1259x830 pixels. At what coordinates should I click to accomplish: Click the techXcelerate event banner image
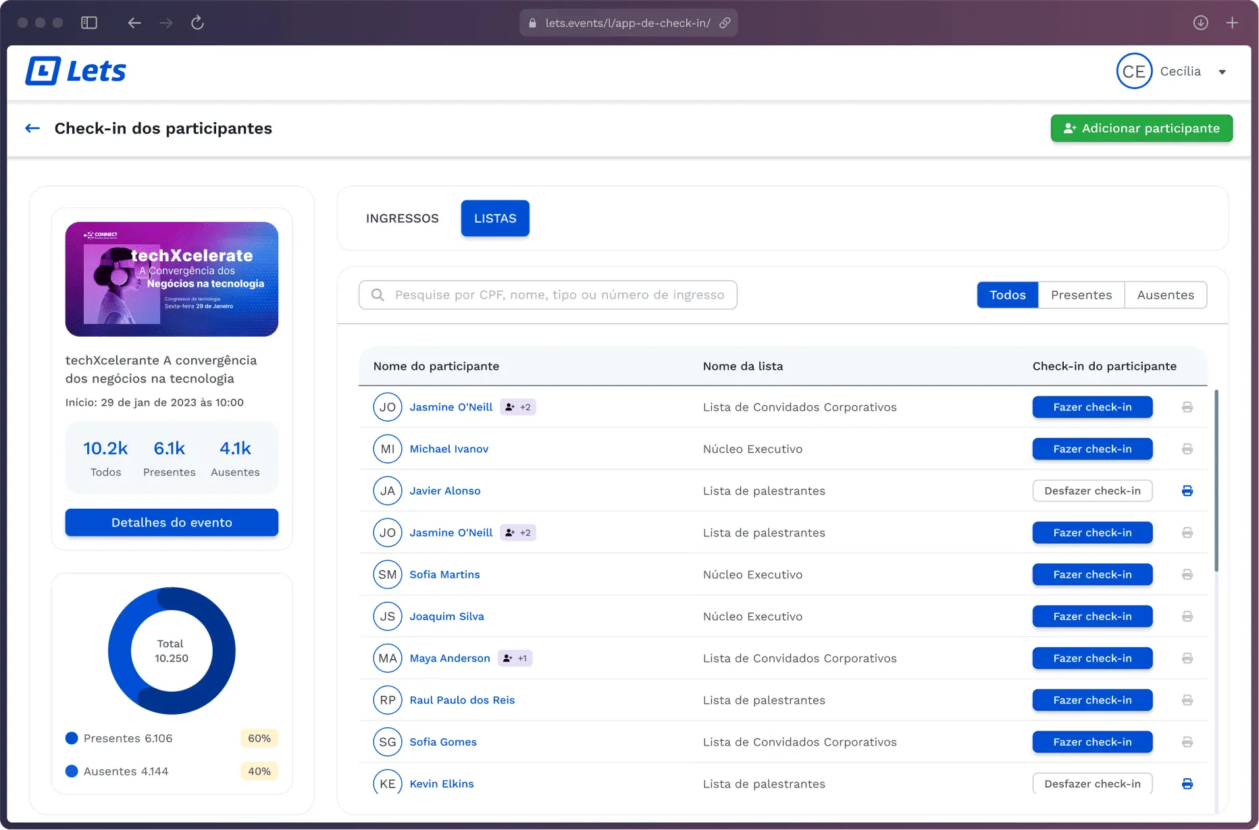click(x=172, y=279)
